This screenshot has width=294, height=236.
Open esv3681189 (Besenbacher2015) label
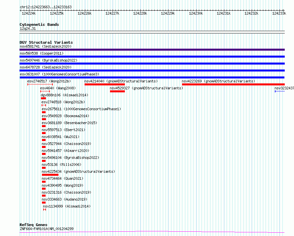(69, 123)
